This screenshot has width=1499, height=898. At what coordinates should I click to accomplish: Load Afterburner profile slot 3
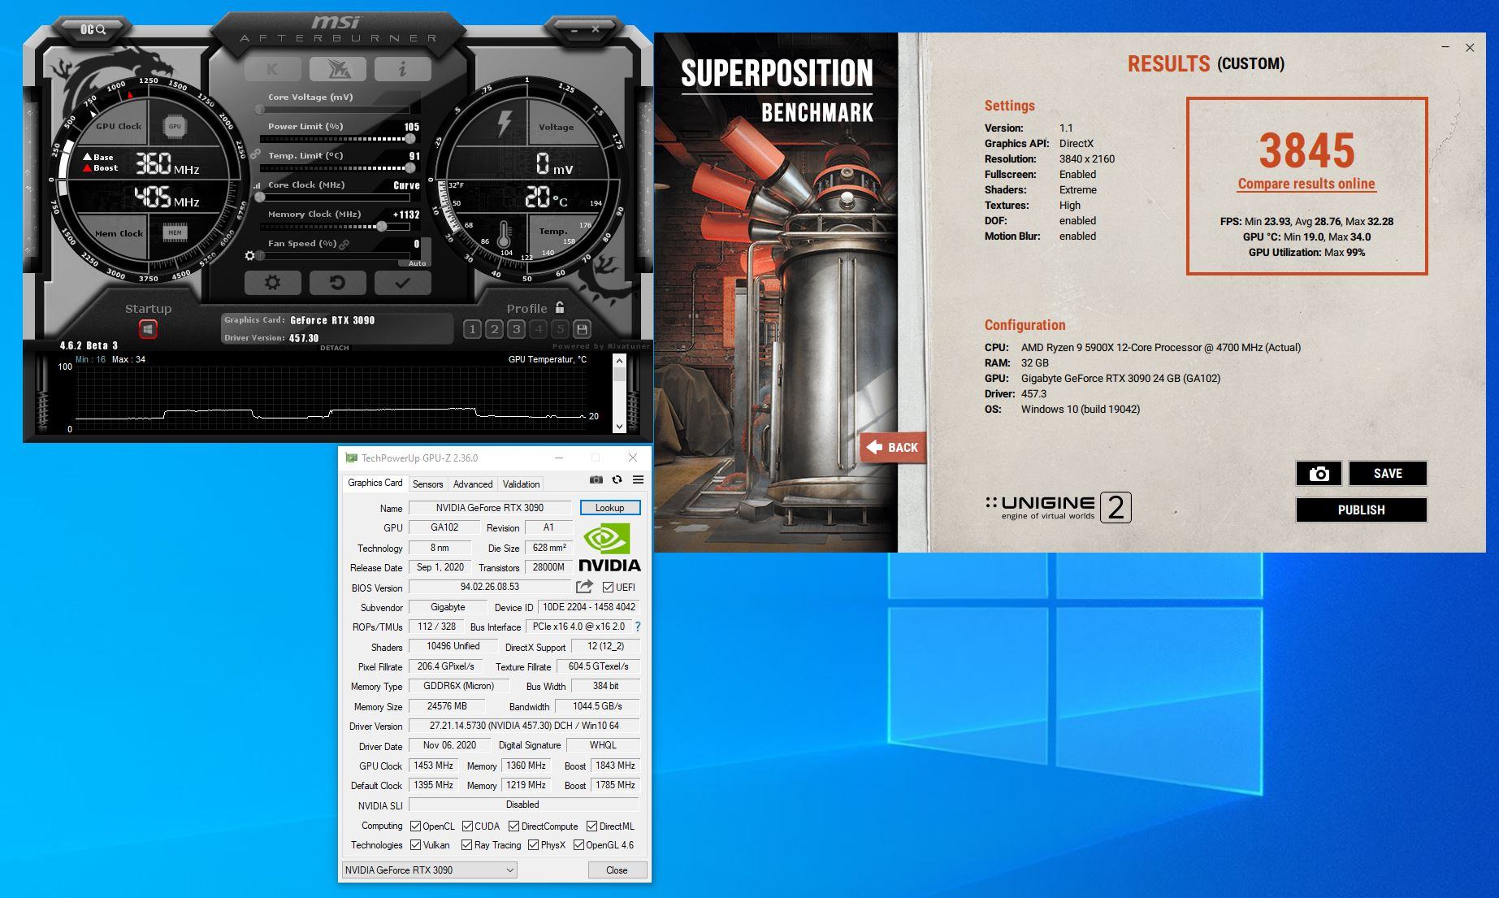[x=516, y=329]
